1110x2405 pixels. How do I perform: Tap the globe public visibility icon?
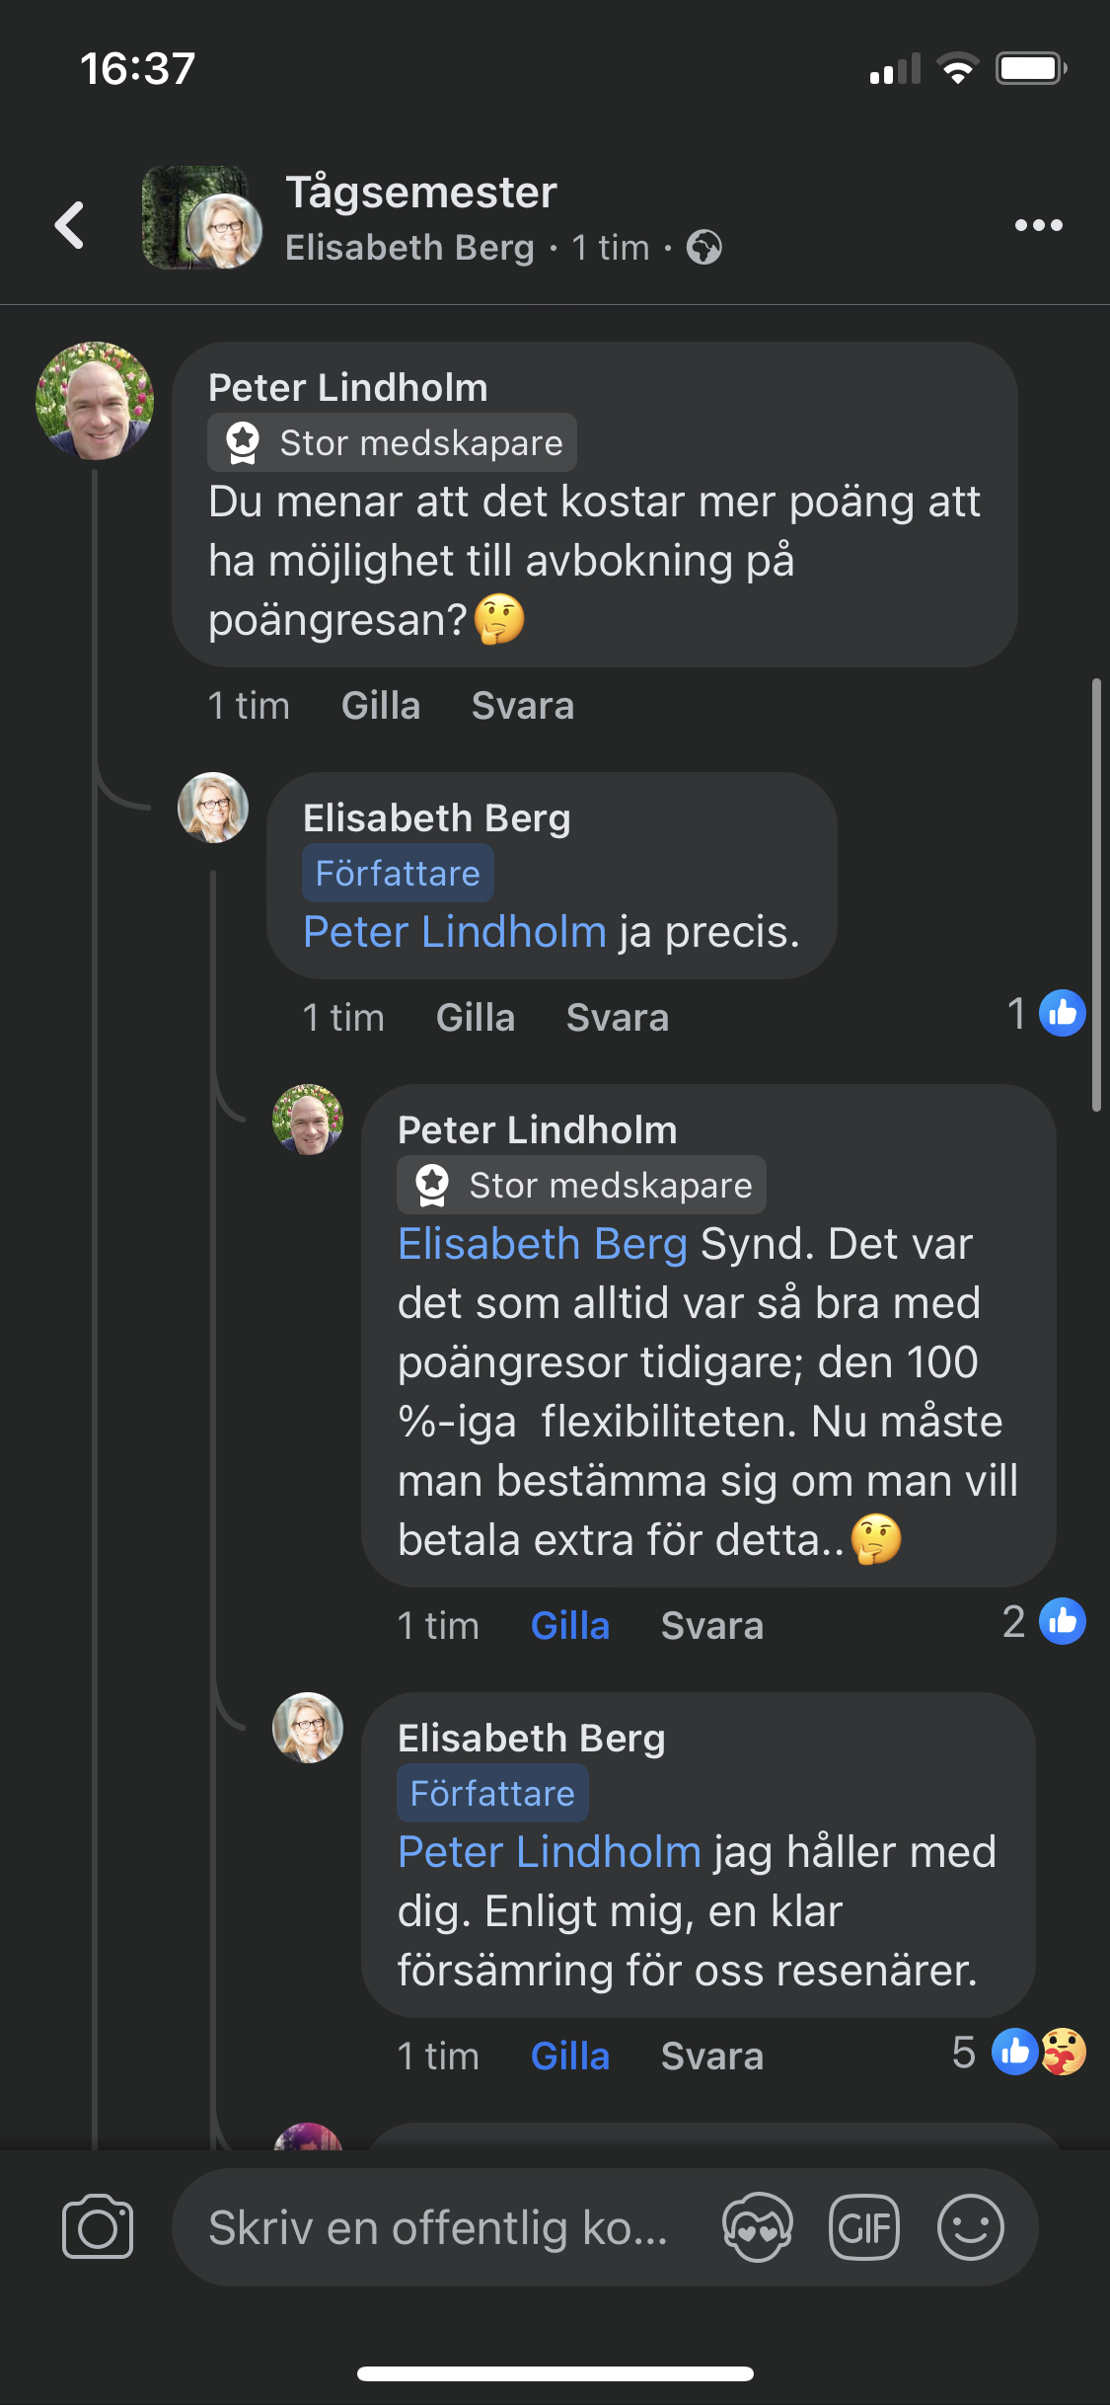coord(704,247)
